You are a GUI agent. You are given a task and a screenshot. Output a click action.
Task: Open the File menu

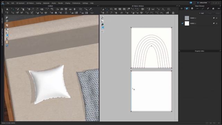point(8,3)
